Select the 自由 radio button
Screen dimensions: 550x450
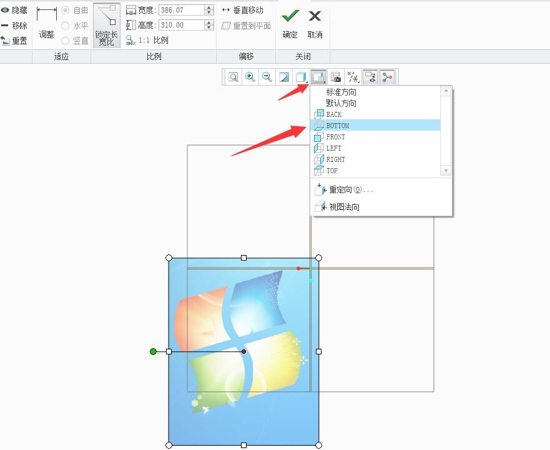point(65,9)
